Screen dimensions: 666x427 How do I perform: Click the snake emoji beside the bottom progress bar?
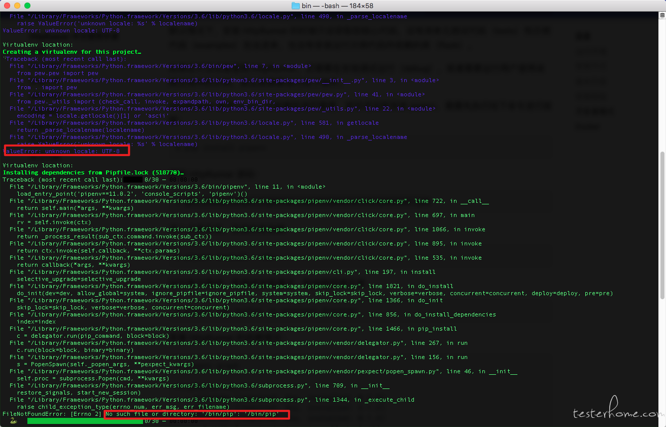(x=14, y=421)
